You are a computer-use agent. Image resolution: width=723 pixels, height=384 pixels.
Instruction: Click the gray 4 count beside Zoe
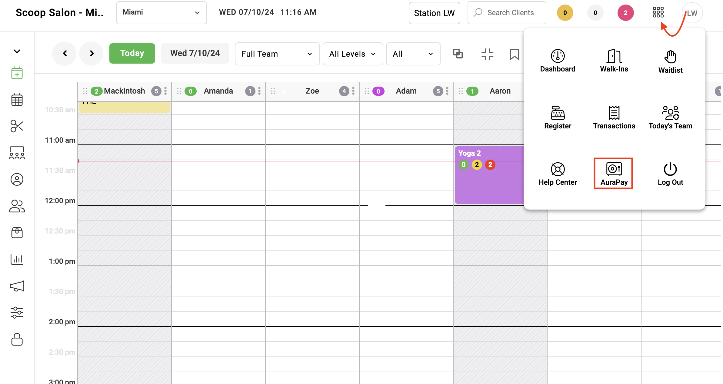click(x=344, y=91)
